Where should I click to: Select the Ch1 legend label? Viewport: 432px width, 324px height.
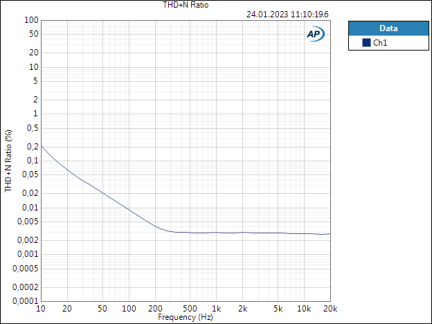click(380, 43)
